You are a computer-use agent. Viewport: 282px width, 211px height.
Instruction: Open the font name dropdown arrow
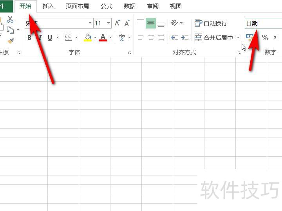(90, 23)
